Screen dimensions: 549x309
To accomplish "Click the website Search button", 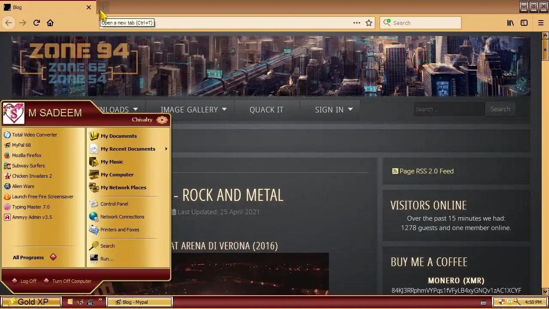I will (500, 109).
